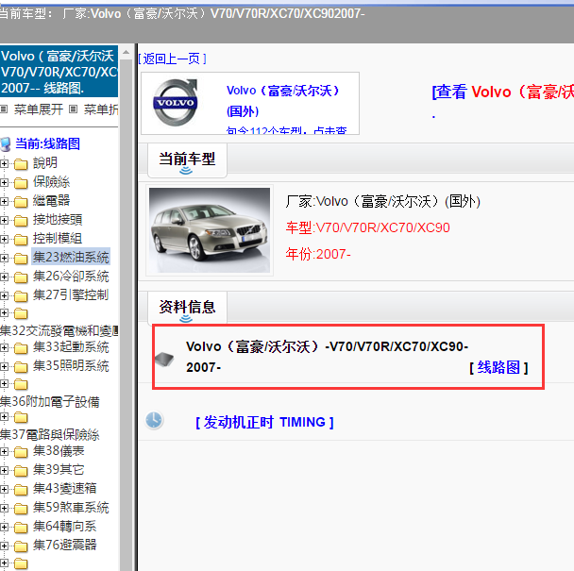Click folder icon for 集23燃油系統
The width and height of the screenshot is (574, 571).
click(21, 259)
